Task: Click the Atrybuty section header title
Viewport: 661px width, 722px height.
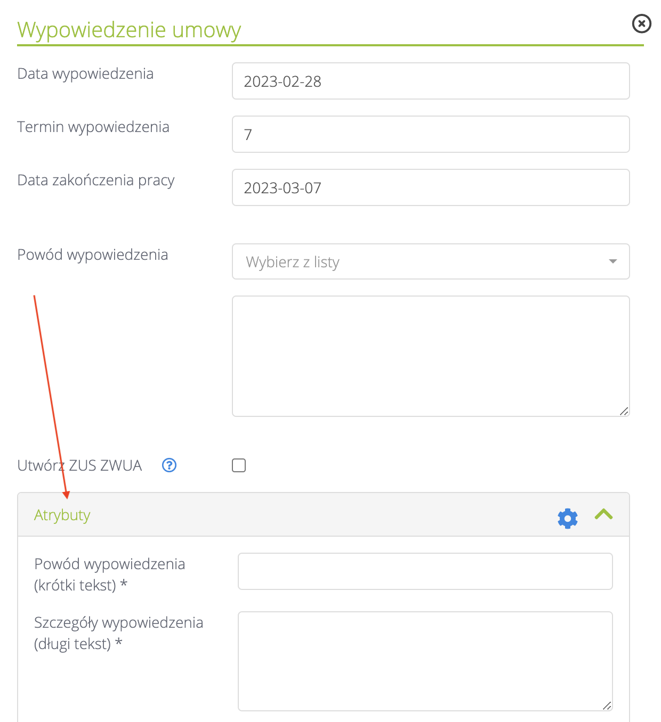Action: [62, 515]
